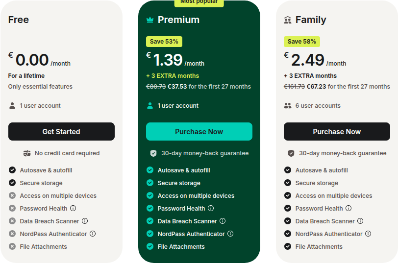The width and height of the screenshot is (398, 263).
Task: Click the info icon beside Free plan Password Health
Action: [73, 208]
